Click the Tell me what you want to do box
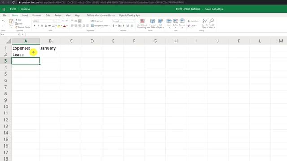This screenshot has height=161, width=287. pos(100,15)
